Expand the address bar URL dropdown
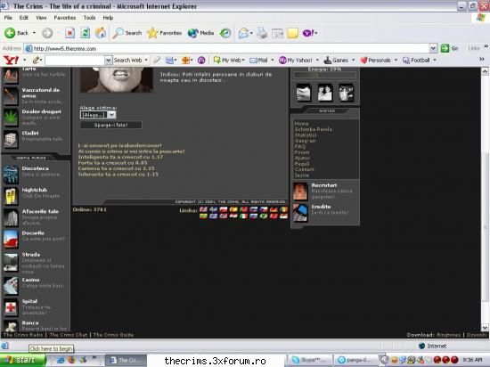 coord(433,48)
